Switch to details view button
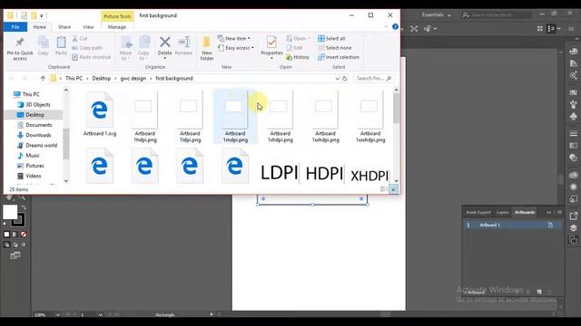Image resolution: width=581 pixels, height=326 pixels. [384, 189]
